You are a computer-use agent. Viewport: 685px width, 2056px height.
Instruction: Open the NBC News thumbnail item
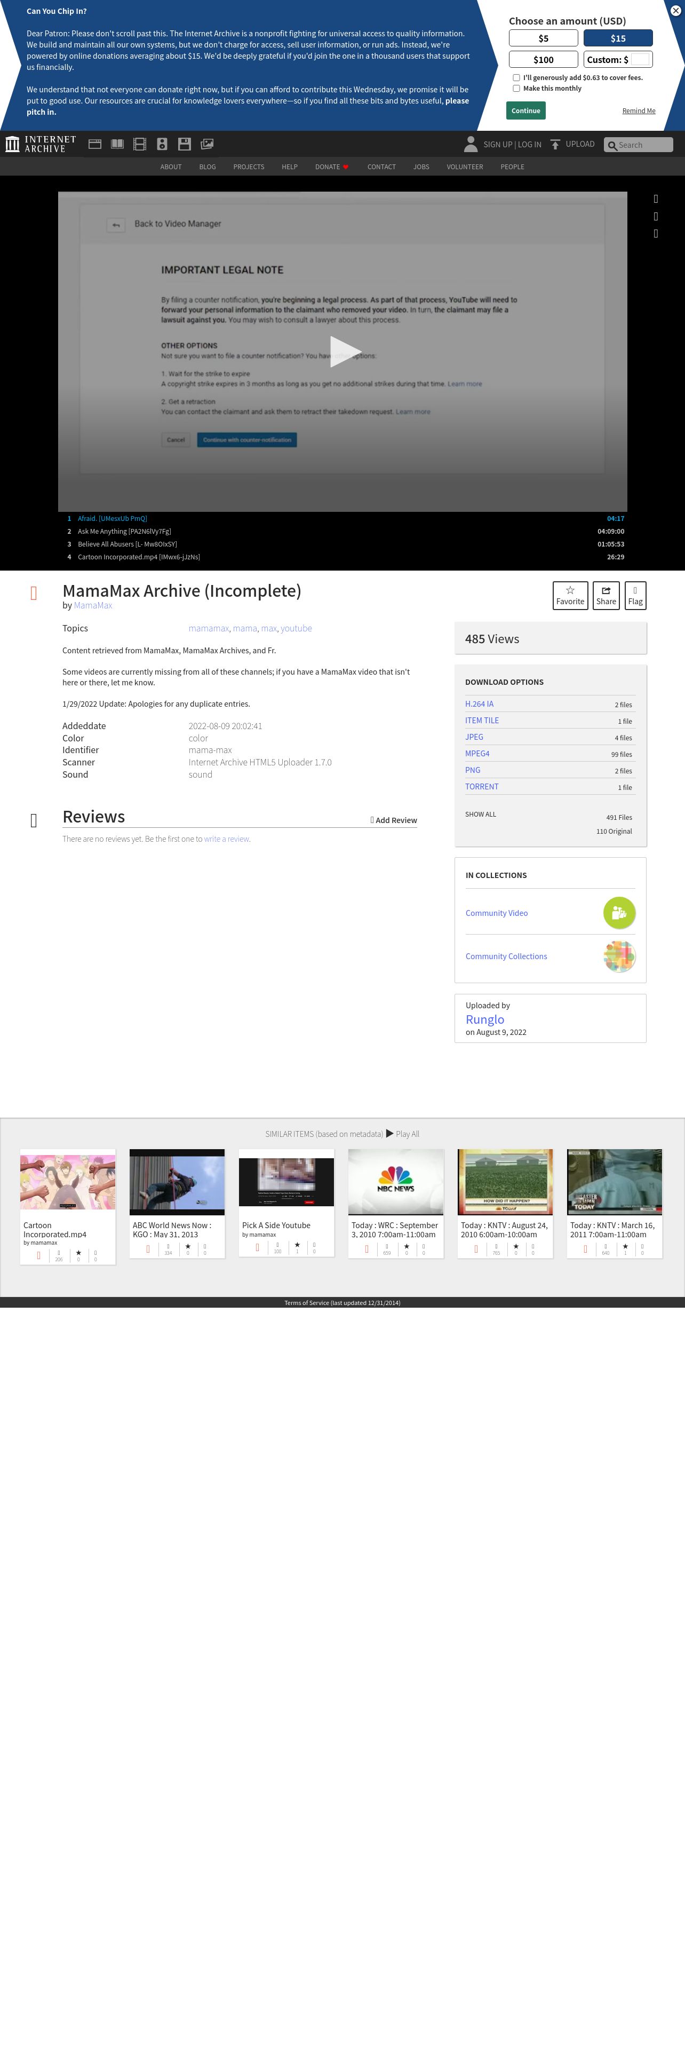[x=395, y=1182]
